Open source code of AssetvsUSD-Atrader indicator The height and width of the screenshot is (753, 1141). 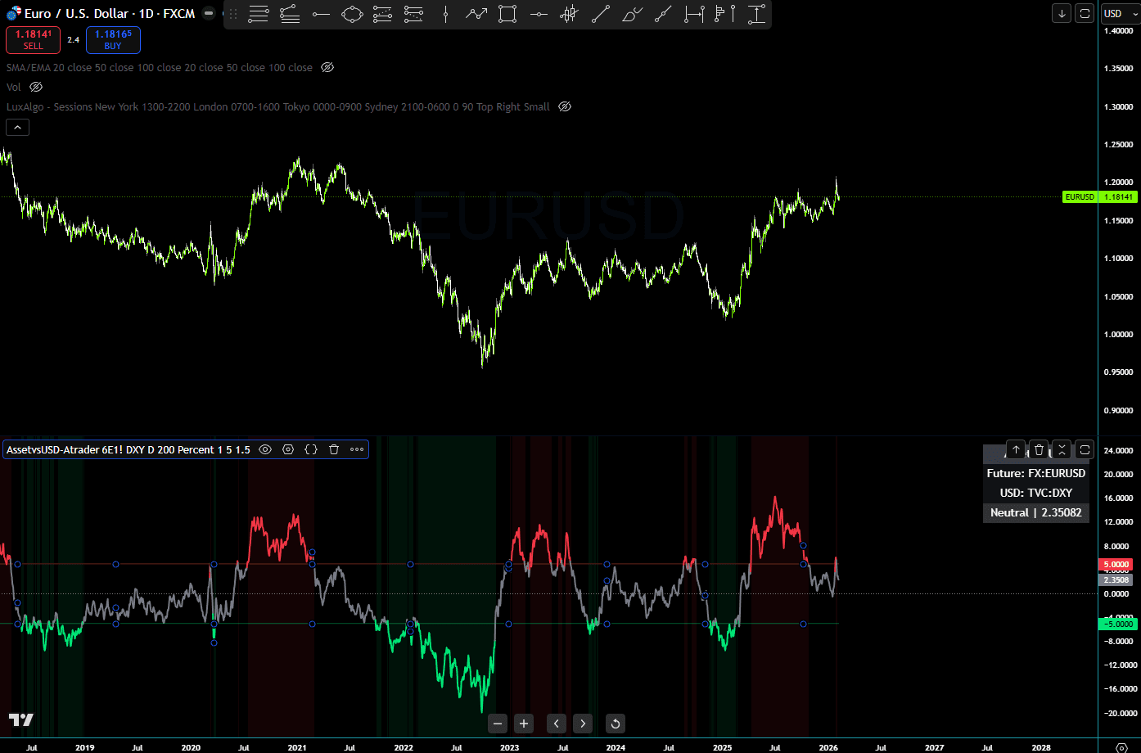pos(311,449)
